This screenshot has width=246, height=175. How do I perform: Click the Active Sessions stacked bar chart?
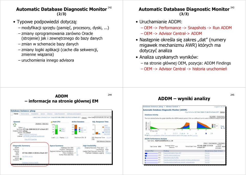[76, 129]
